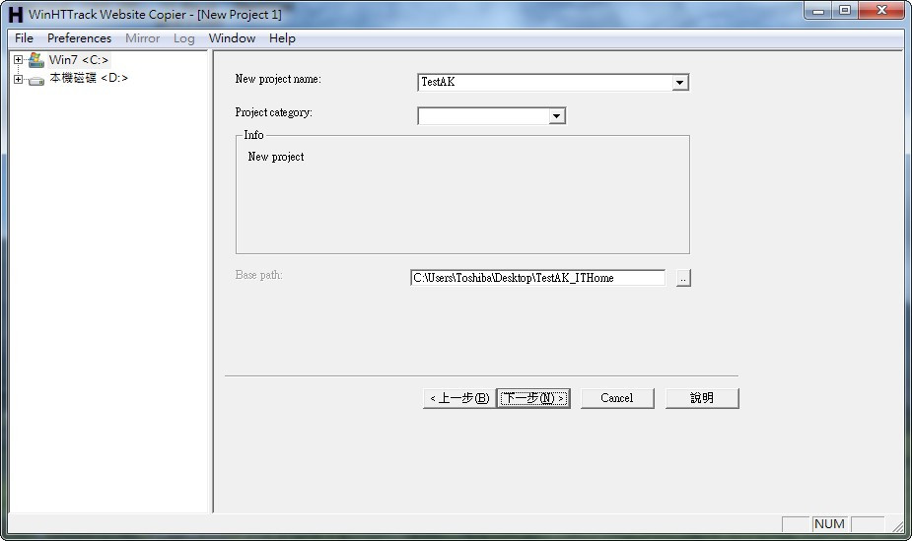Open the Window menu

tap(232, 38)
